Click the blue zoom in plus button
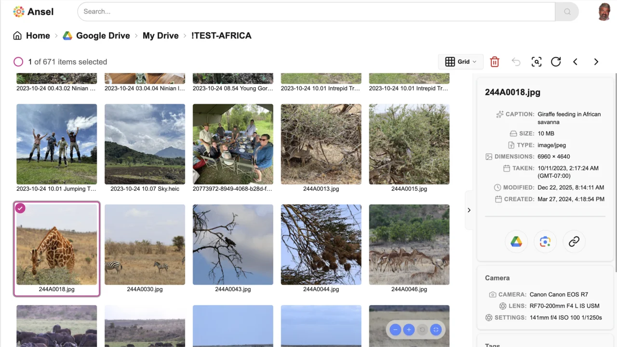The height and width of the screenshot is (347, 617). [409, 330]
